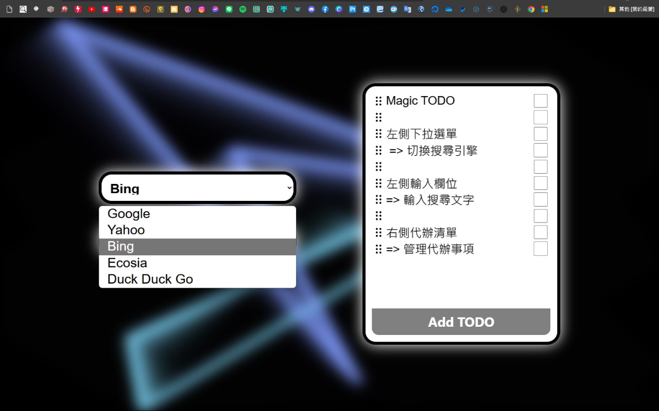Click the '=> 切換搜尋引擎' item text
This screenshot has width=659, height=411.
[433, 151]
